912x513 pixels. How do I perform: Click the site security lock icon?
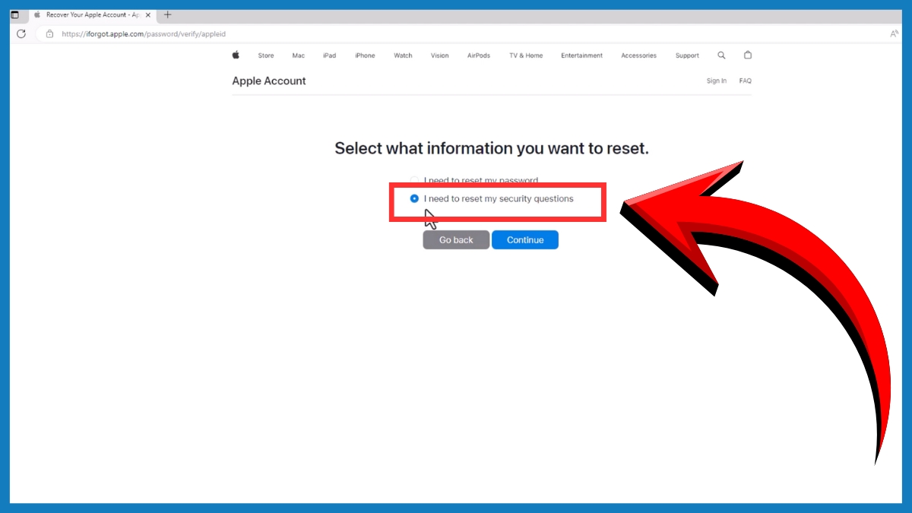pyautogui.click(x=49, y=34)
